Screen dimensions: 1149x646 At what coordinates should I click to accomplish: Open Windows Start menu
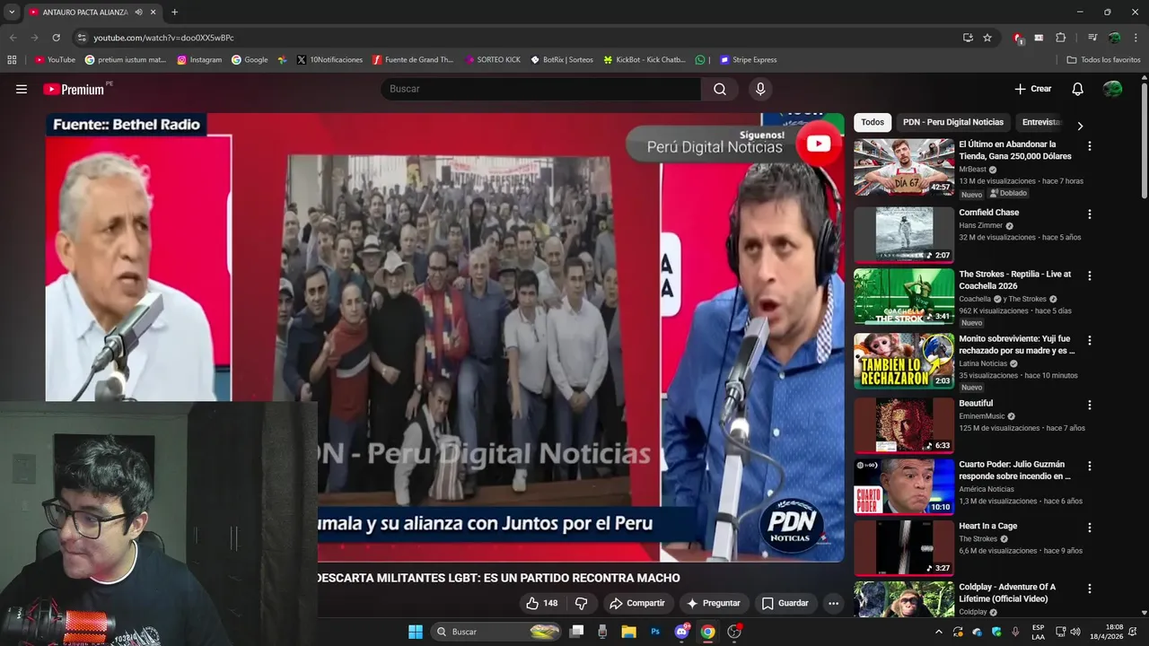(x=416, y=632)
